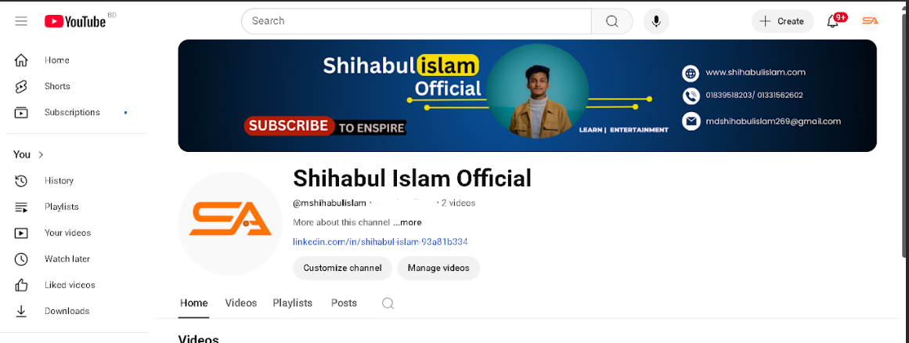The height and width of the screenshot is (343, 909).
Task: Click the @mshihabulislam handle text
Action: tap(330, 204)
